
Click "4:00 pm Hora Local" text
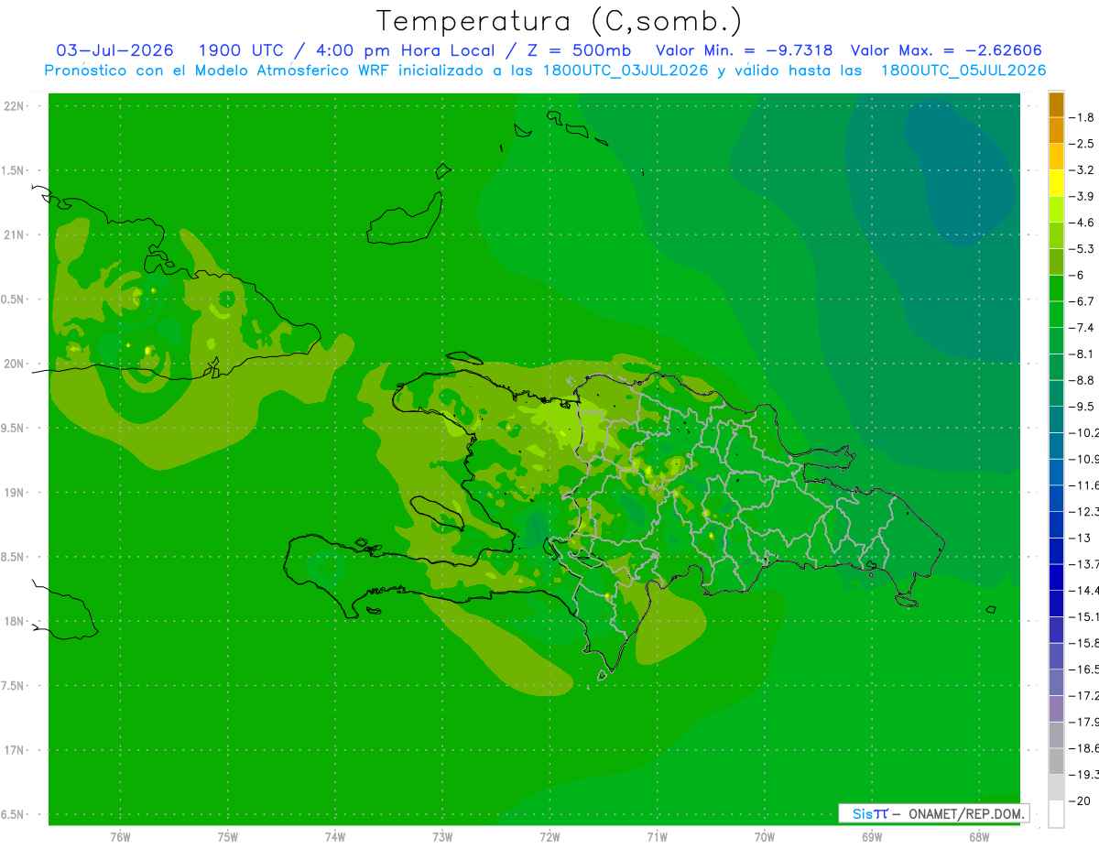[408, 50]
